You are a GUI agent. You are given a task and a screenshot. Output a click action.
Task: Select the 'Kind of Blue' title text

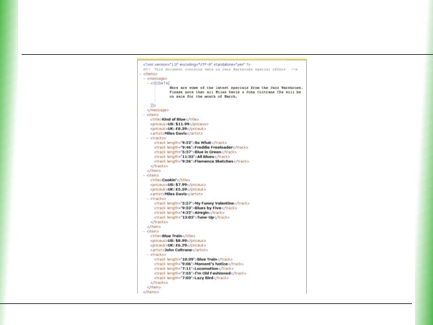(174, 119)
